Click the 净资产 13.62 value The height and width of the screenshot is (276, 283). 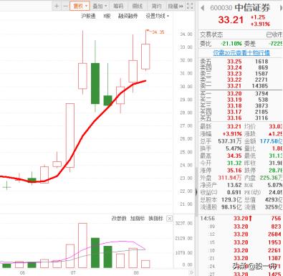tap(234, 185)
